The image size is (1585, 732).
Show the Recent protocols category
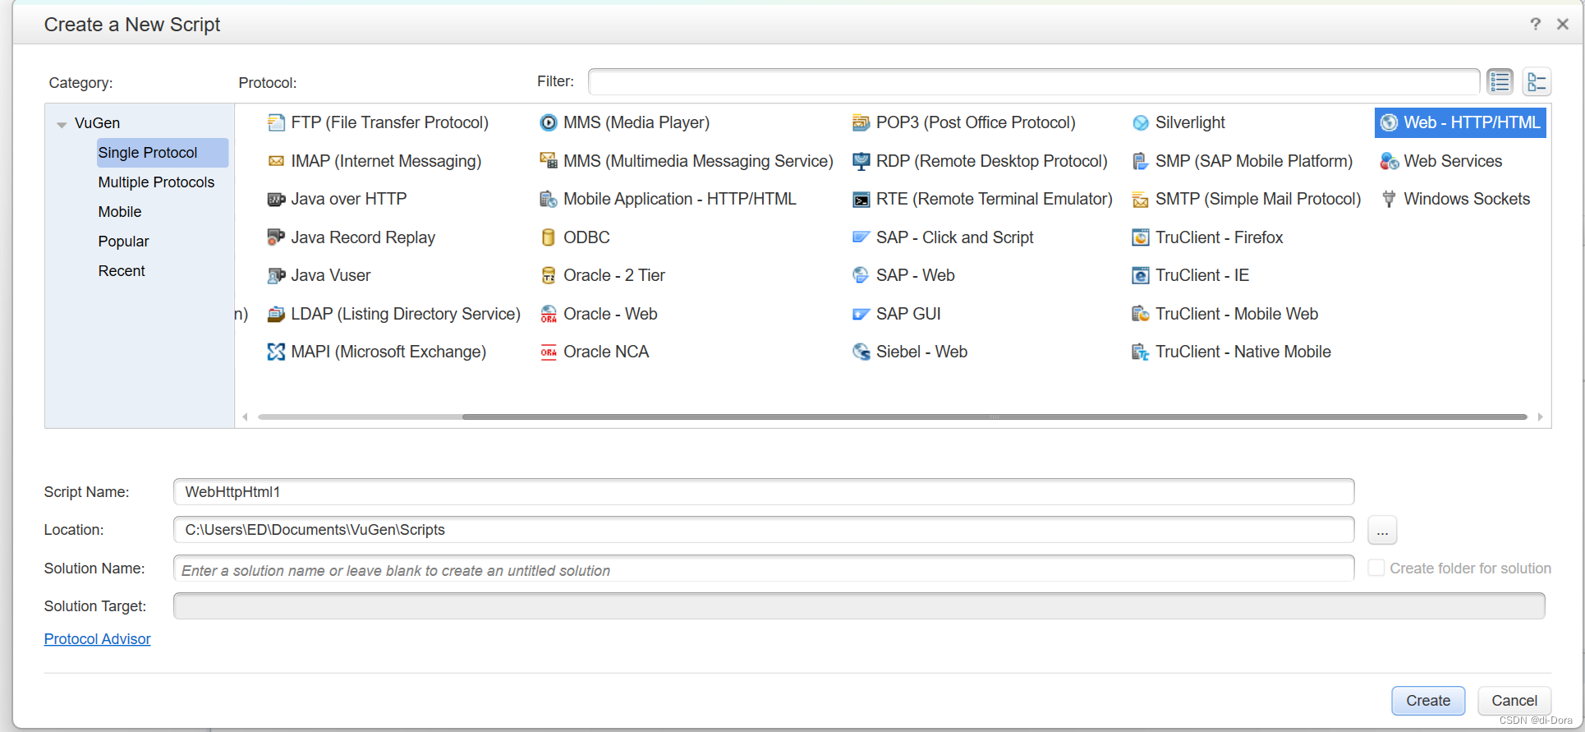(122, 271)
